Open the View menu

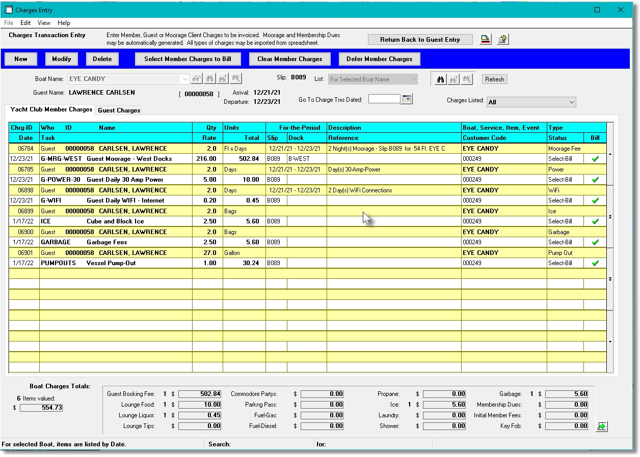(44, 23)
